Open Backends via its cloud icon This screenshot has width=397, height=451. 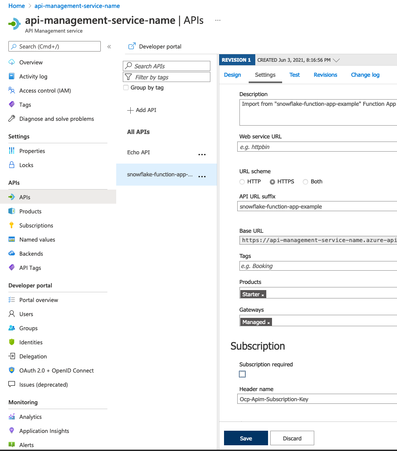[12, 253]
